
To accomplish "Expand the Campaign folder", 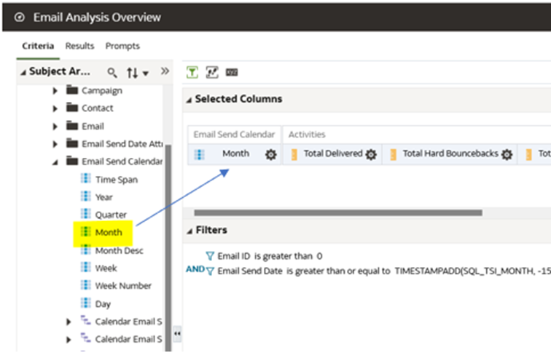I will point(55,91).
